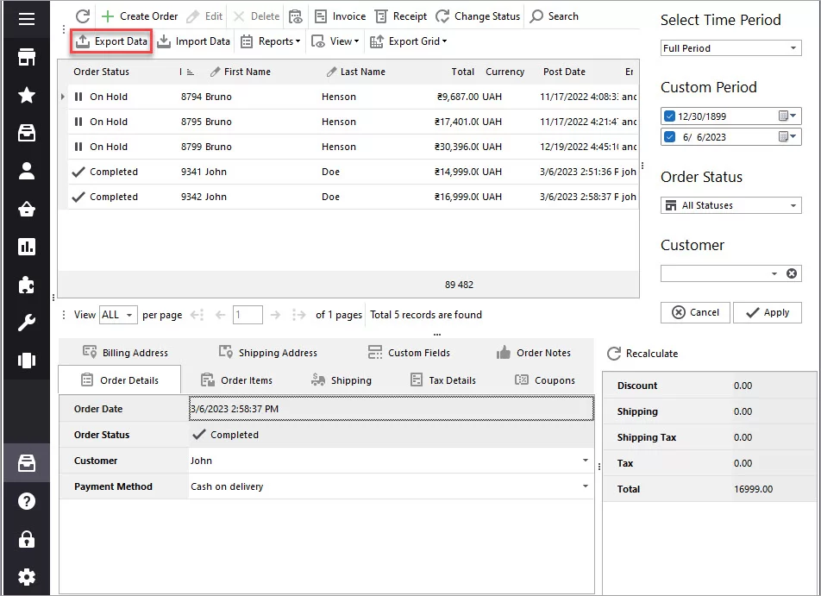Refresh the orders list
The height and width of the screenshot is (596, 821).
click(x=83, y=16)
